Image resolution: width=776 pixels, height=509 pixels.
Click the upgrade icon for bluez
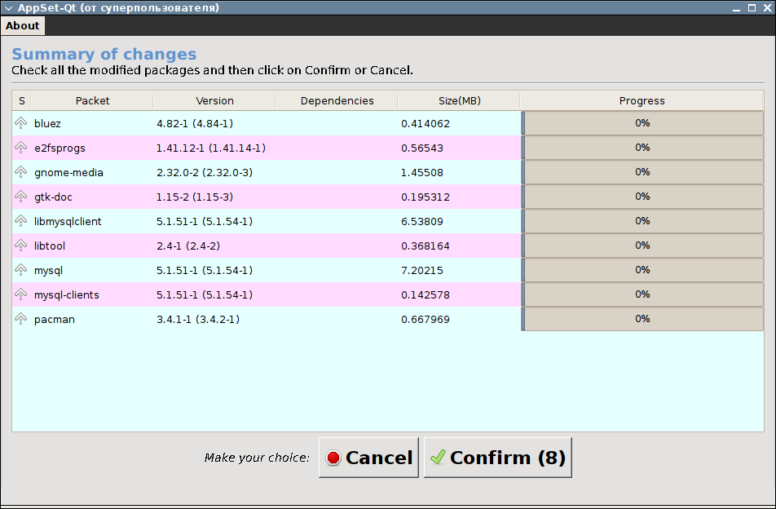(x=21, y=123)
